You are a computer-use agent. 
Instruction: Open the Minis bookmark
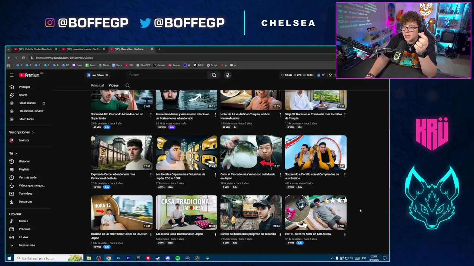(104, 65)
